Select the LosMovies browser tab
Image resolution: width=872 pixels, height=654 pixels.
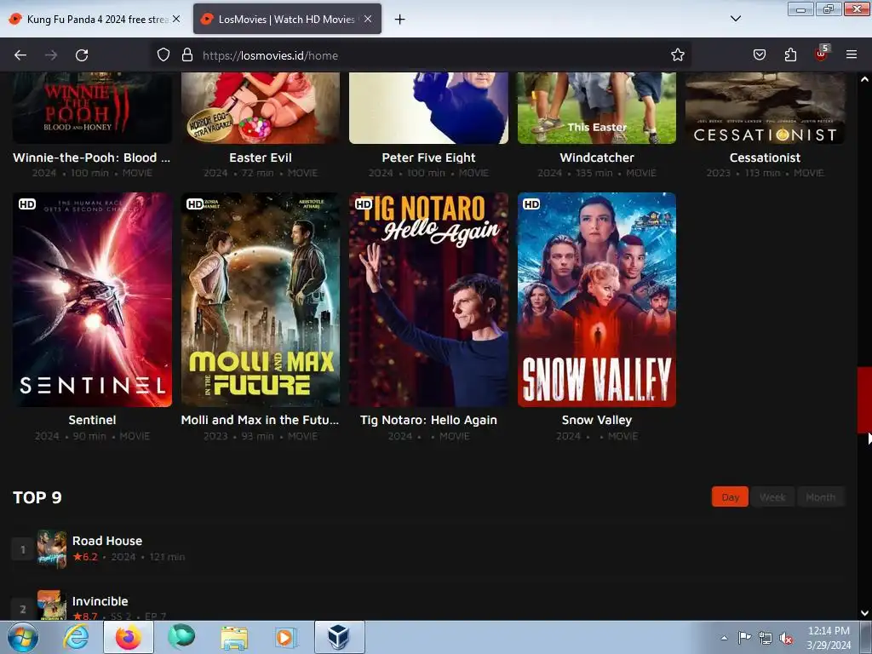(287, 19)
